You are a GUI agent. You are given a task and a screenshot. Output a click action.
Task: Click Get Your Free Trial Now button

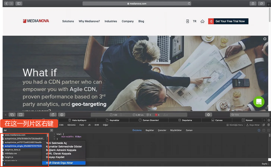(228, 21)
